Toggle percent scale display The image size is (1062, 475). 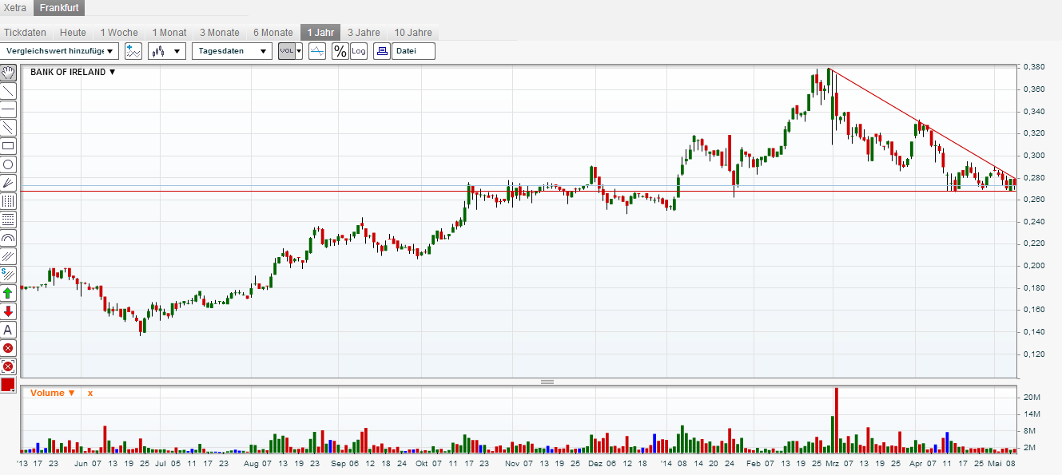click(x=340, y=51)
